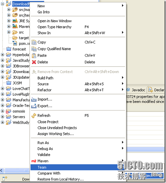Open the Compare With submenu
Image resolution: width=166 pixels, height=183 pixels.
(x=78, y=173)
